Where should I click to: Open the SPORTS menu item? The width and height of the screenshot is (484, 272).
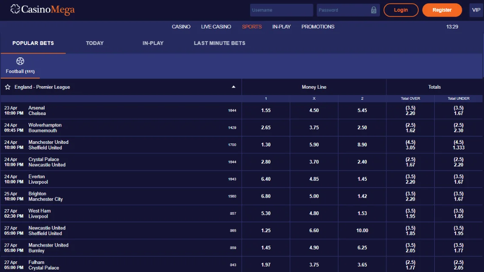click(x=252, y=27)
